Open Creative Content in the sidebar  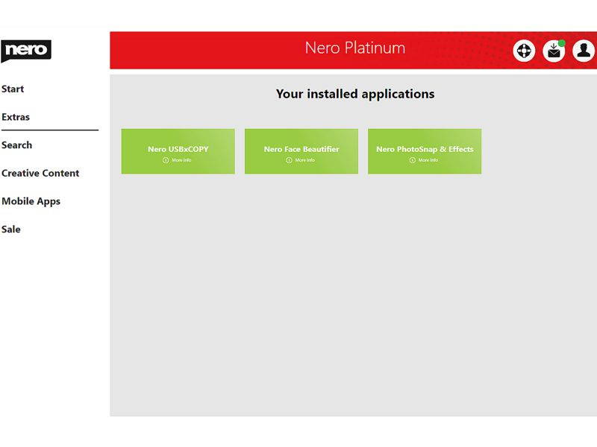point(41,173)
